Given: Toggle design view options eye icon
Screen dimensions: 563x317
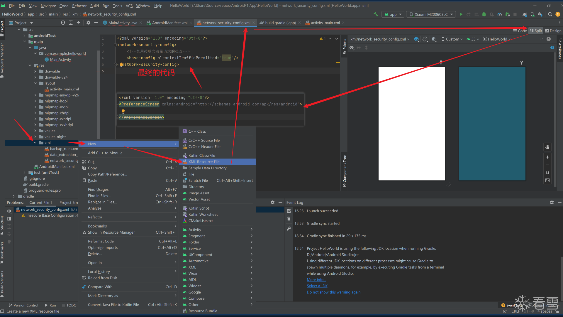Looking at the screenshot, I should (x=352, y=48).
